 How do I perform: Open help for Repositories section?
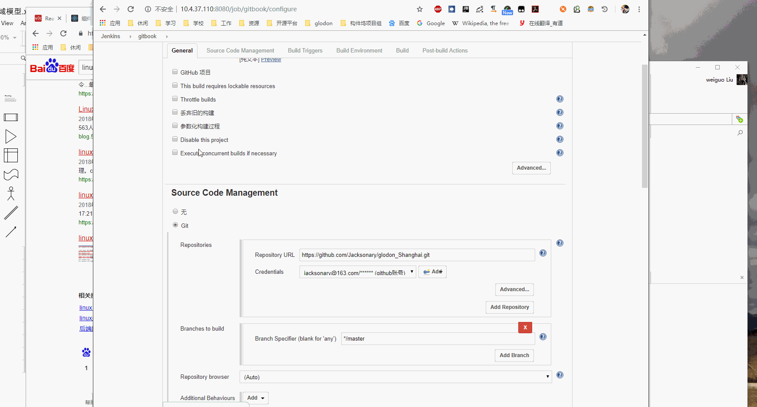tap(560, 243)
